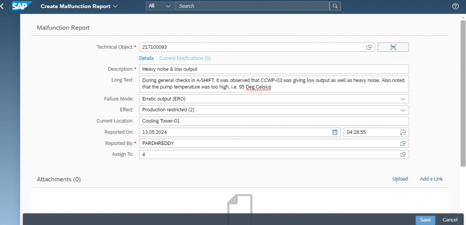This screenshot has height=225, width=466.
Task: Open value help for Technical Object
Action: [x=369, y=47]
